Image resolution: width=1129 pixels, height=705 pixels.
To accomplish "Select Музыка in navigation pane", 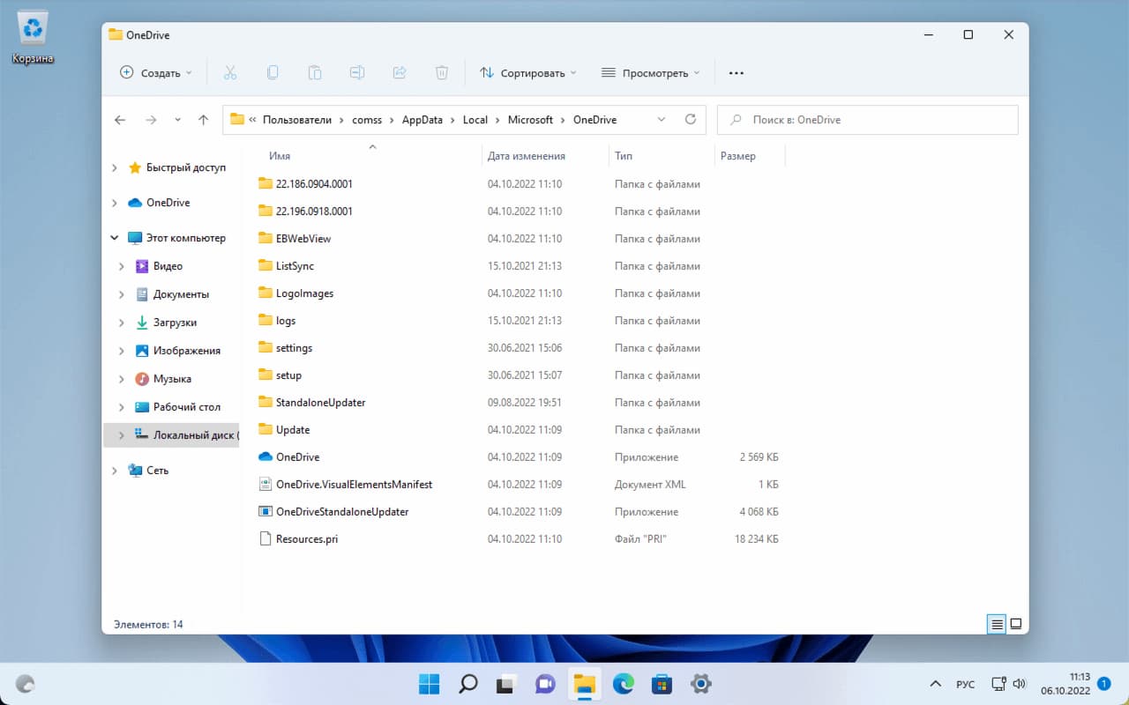I will click(172, 379).
